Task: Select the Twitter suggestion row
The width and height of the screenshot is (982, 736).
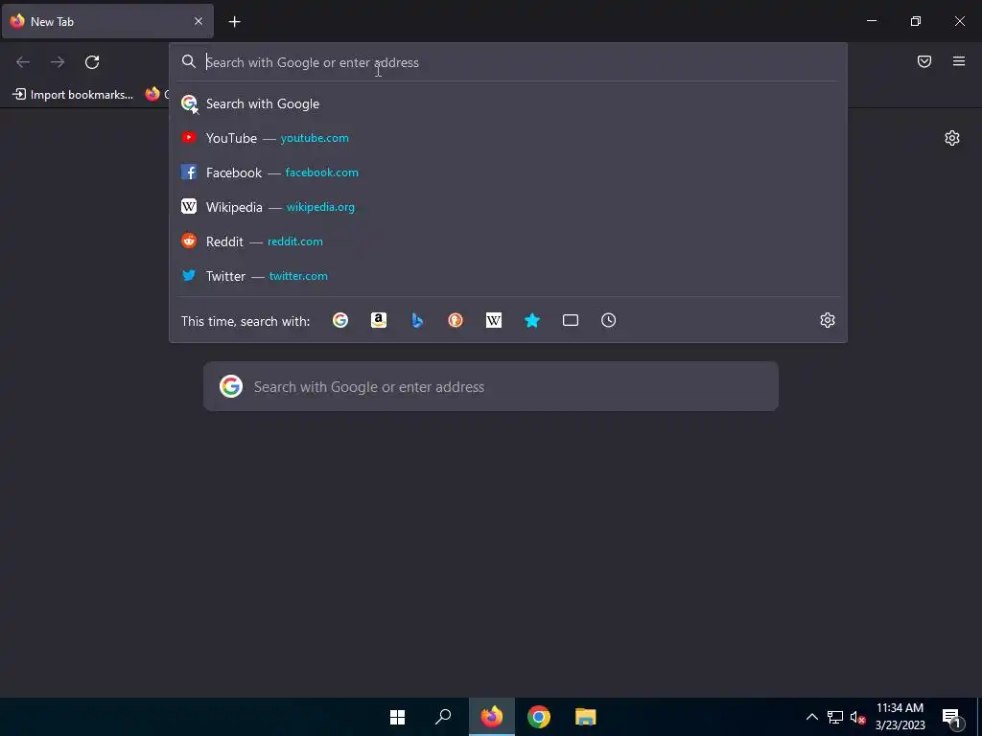Action: [508, 276]
